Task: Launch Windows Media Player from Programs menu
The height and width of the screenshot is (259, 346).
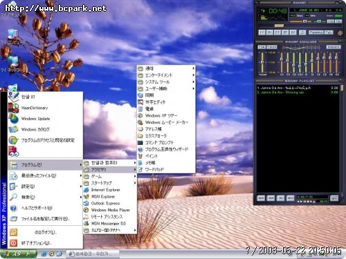Action: 110,210
